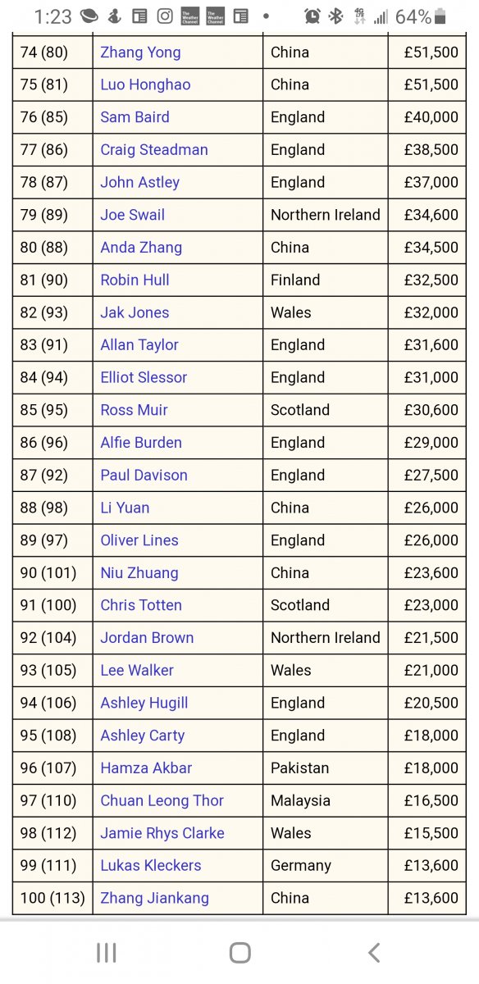
Task: Open Jordan Brown player link
Action: click(x=147, y=638)
